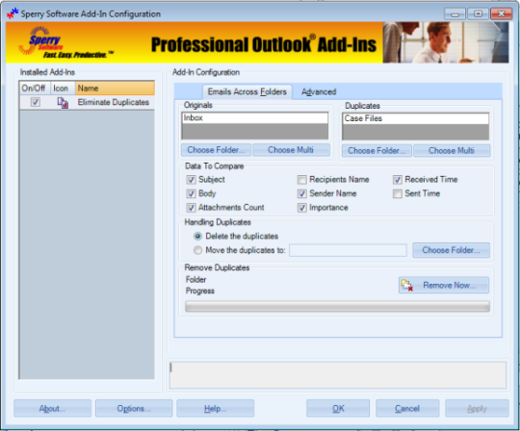Click the Eliminate Duplicates add-in icon

pos(63,103)
